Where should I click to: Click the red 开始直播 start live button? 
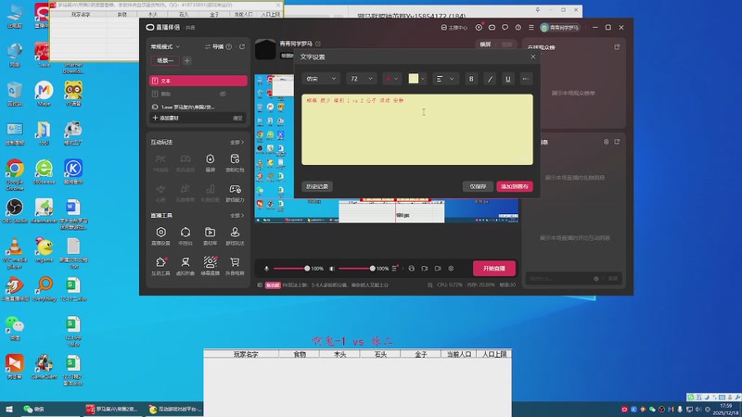pyautogui.click(x=494, y=269)
